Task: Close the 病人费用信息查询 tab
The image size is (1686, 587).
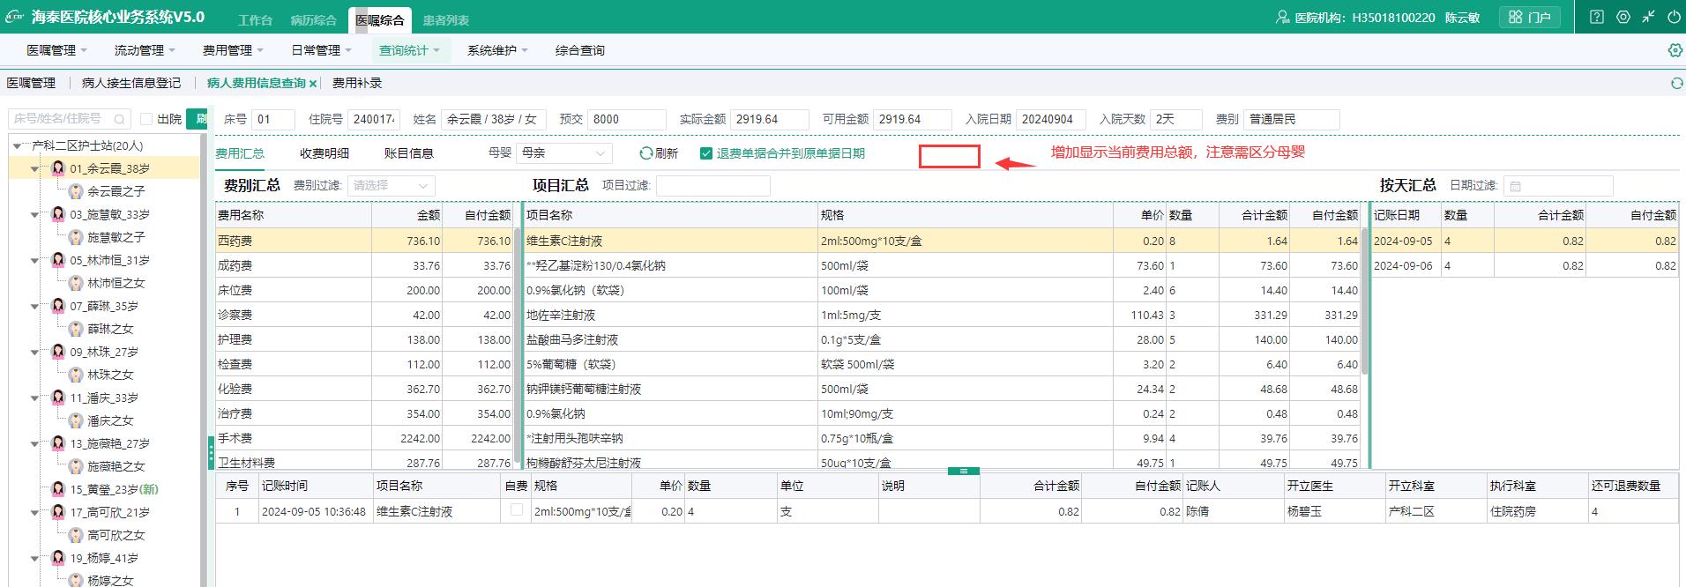Action: [313, 84]
